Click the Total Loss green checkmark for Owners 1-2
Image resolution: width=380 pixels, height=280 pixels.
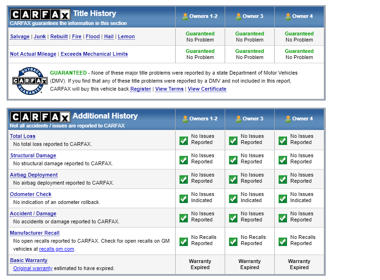[x=184, y=141]
